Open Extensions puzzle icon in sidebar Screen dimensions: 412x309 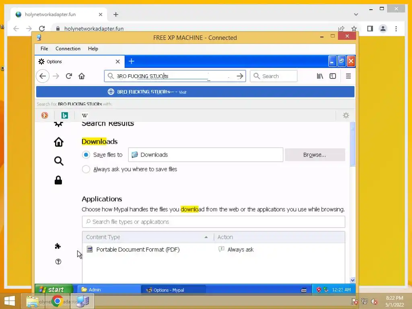[x=58, y=246]
